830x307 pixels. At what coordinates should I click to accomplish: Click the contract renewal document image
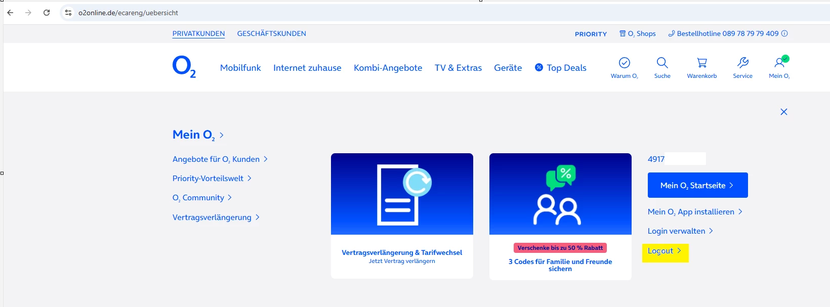point(402,194)
